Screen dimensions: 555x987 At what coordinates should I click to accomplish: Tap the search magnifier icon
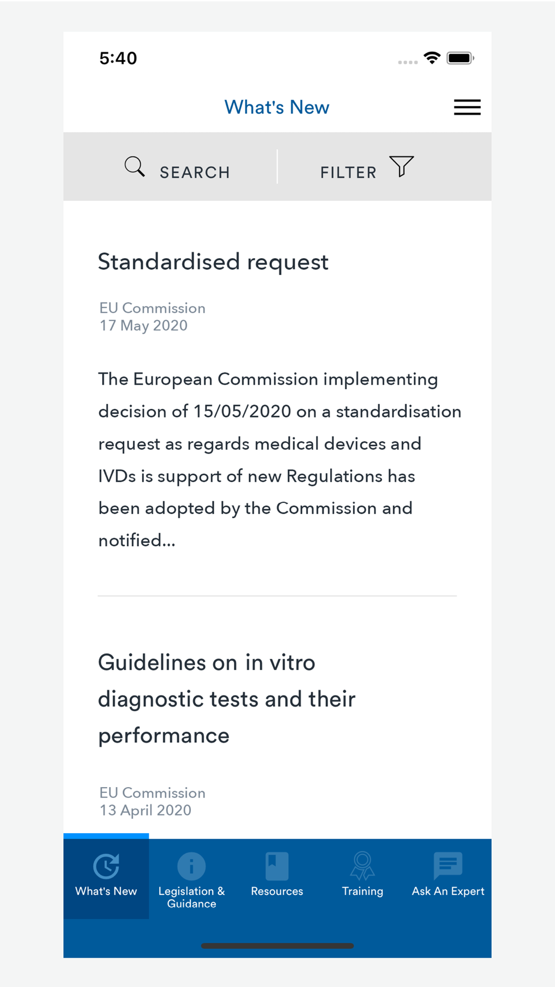(135, 167)
